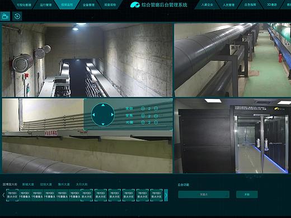The width and height of the screenshot is (291, 218).
Task: Select 新城大道 road filter
Action: click(28, 184)
